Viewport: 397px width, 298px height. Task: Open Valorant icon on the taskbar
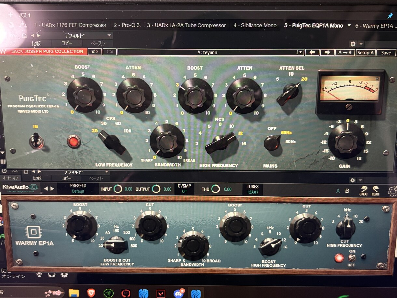pyautogui.click(x=161, y=293)
